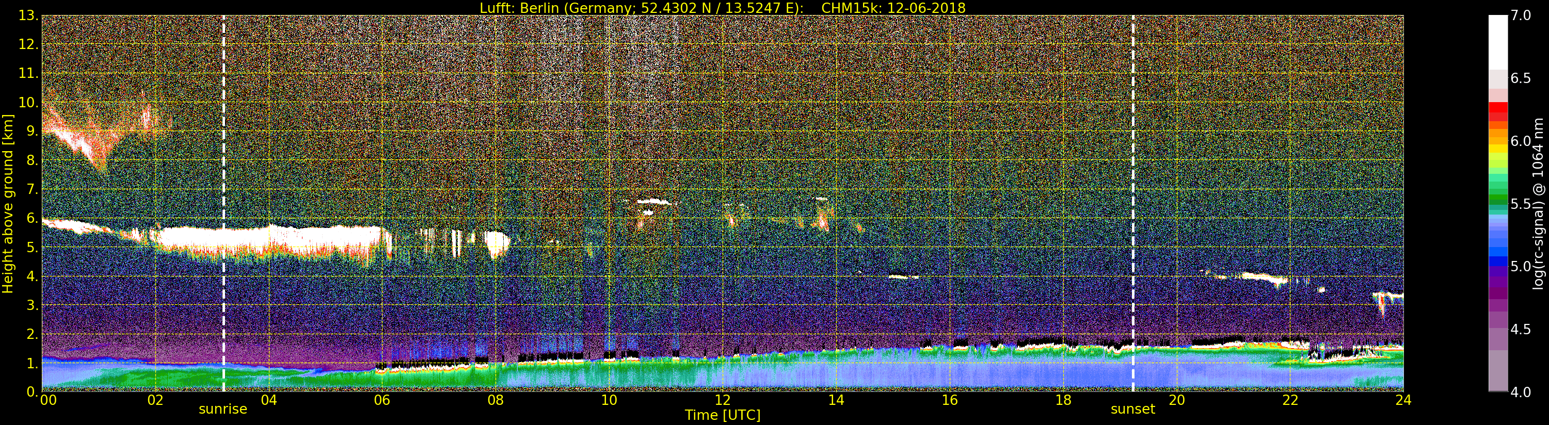The height and width of the screenshot is (425, 1549).
Task: Click the '1.' height tick label
Action: pyautogui.click(x=32, y=363)
